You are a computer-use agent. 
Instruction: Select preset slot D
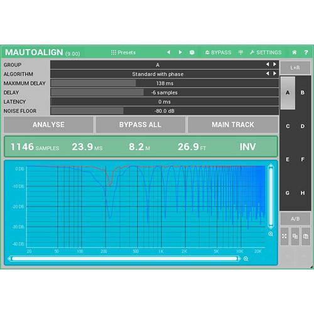point(303,126)
